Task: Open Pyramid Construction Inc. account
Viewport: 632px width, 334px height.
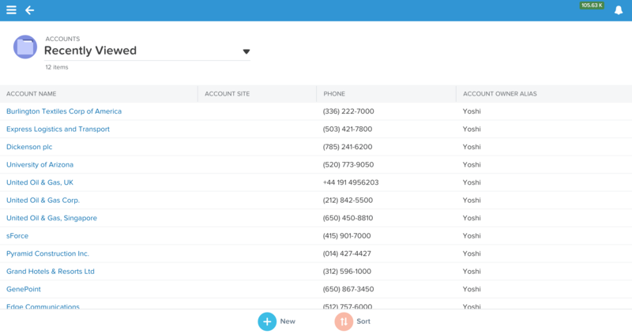Action: (47, 253)
